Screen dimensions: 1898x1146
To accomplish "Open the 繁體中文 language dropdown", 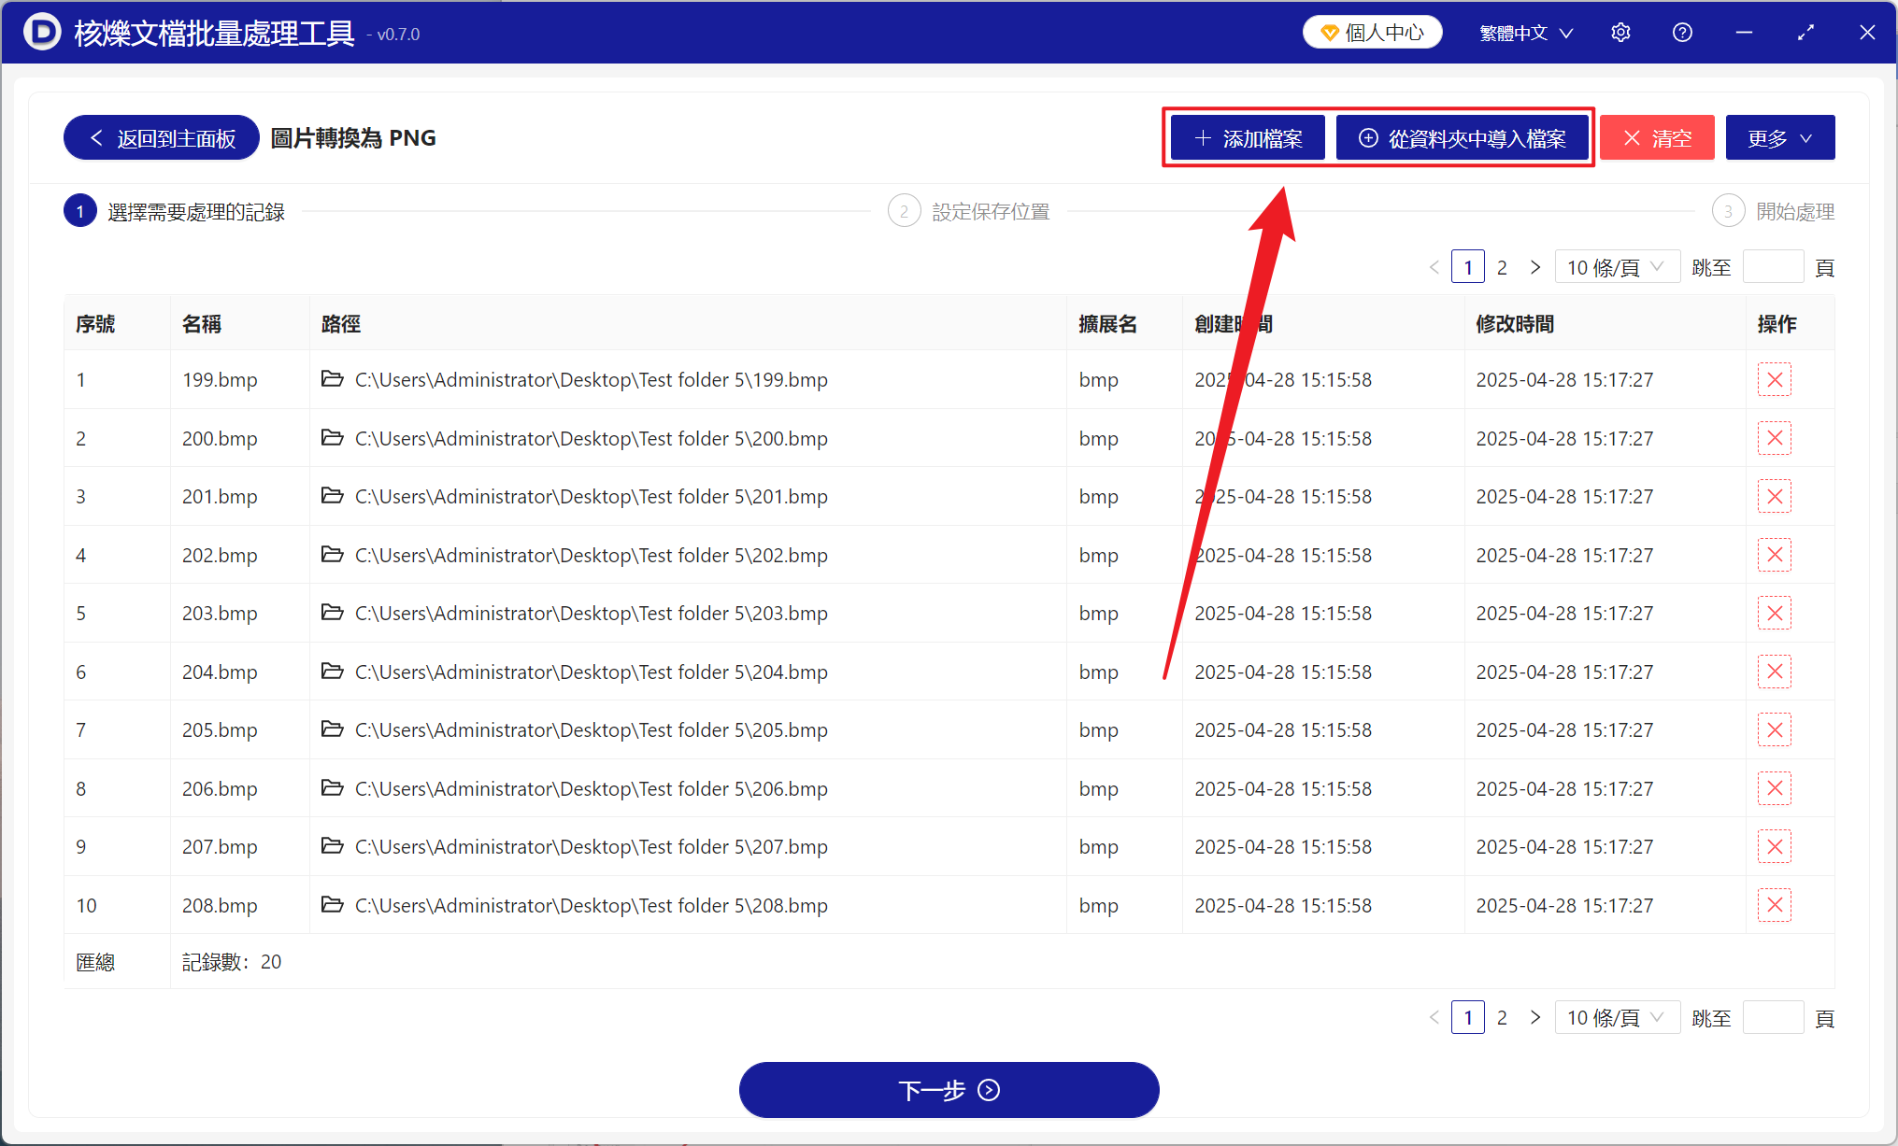I will (x=1526, y=33).
